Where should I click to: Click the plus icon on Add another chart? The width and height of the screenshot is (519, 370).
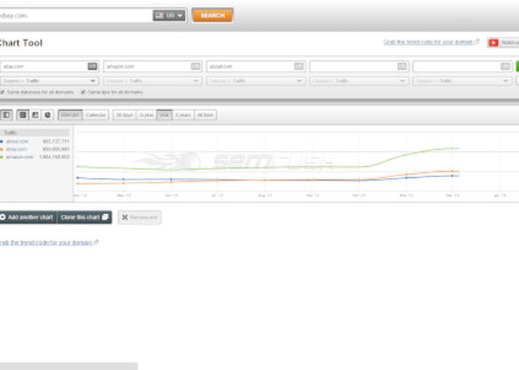2,217
